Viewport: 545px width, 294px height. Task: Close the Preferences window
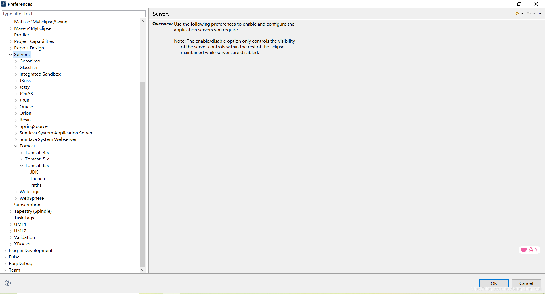pos(536,4)
